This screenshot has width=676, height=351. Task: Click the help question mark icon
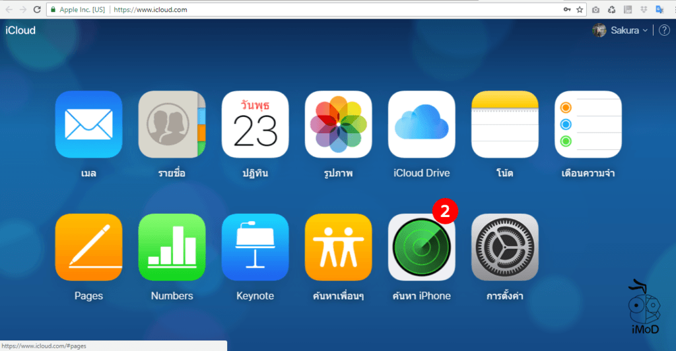(664, 30)
